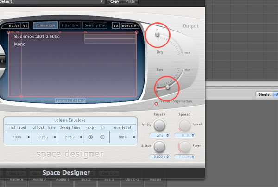278x187 pixels.
Task: Click the attack time stepper arrows
Action: tap(55, 137)
